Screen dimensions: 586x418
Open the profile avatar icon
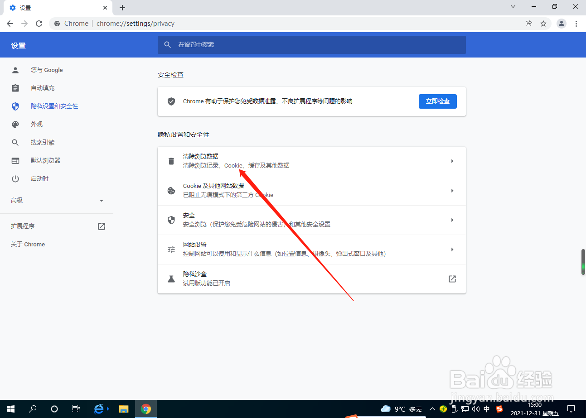click(x=562, y=24)
